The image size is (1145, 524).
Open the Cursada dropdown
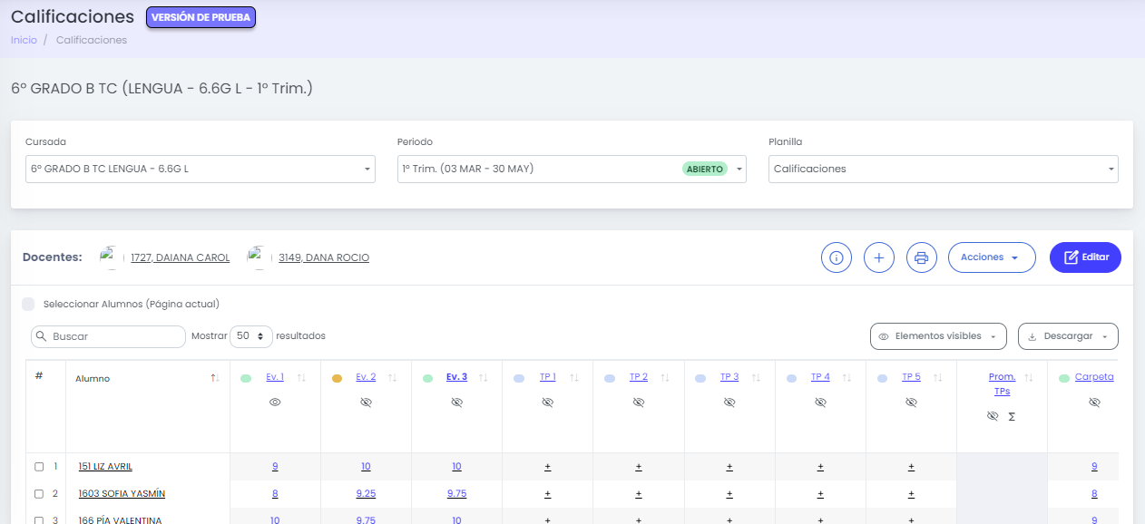201,169
